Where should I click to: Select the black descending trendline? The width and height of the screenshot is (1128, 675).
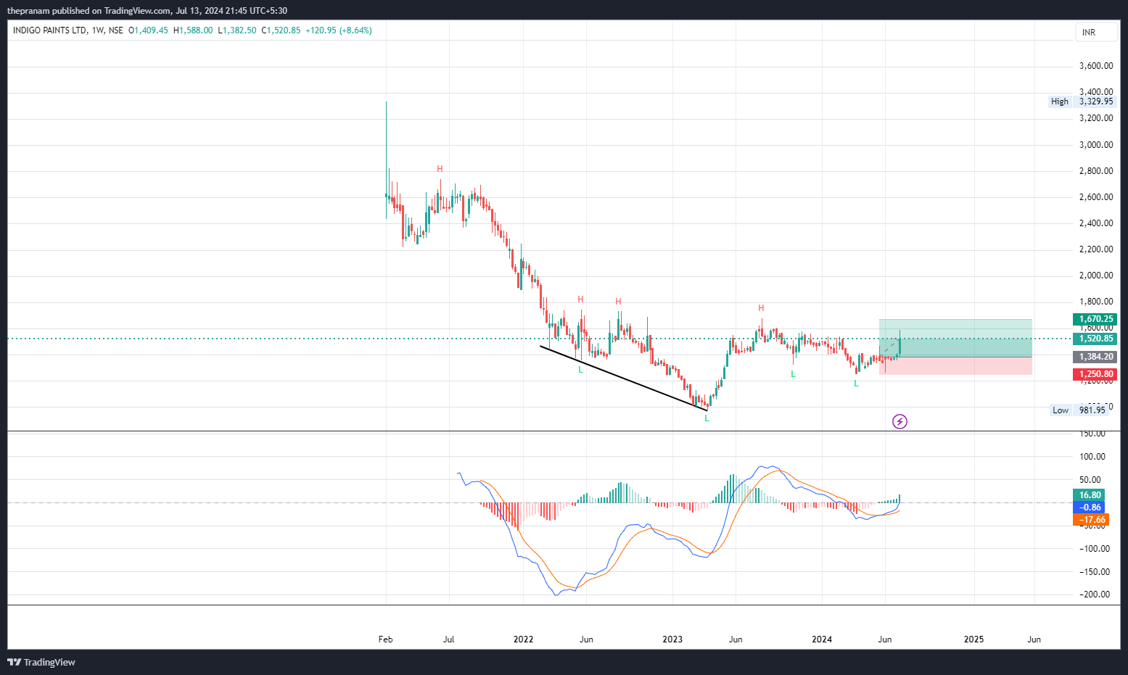[x=624, y=379]
